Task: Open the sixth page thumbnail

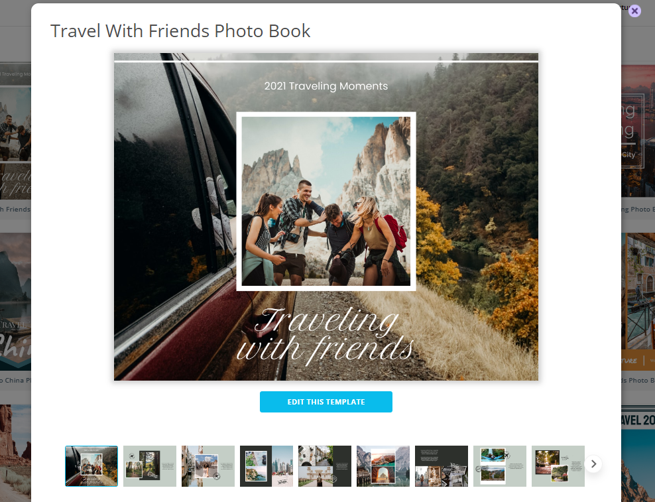Action: 383,466
